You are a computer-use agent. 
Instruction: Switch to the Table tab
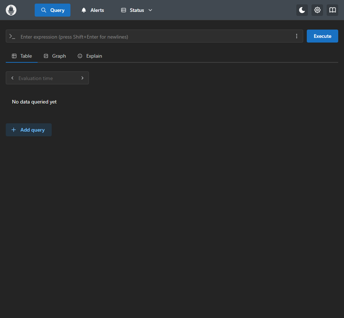tap(22, 56)
